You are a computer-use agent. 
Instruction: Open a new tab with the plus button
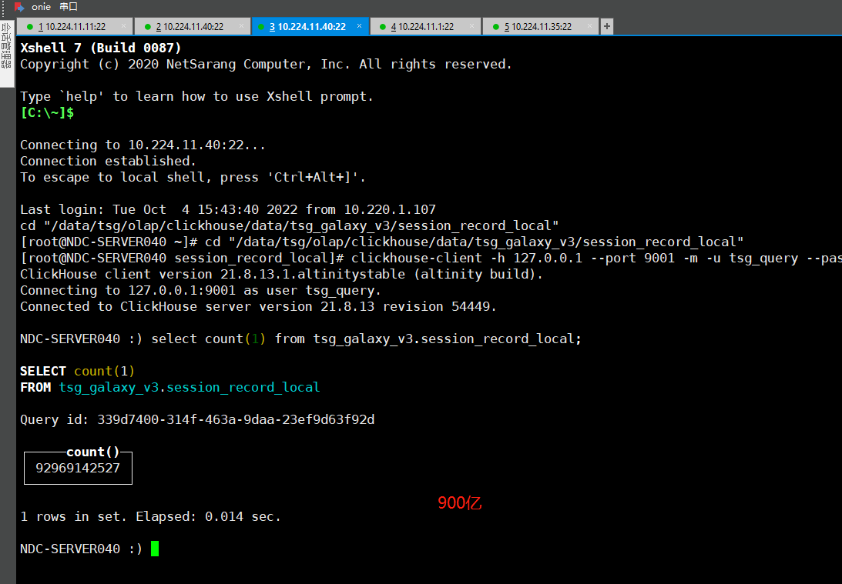[x=607, y=27]
